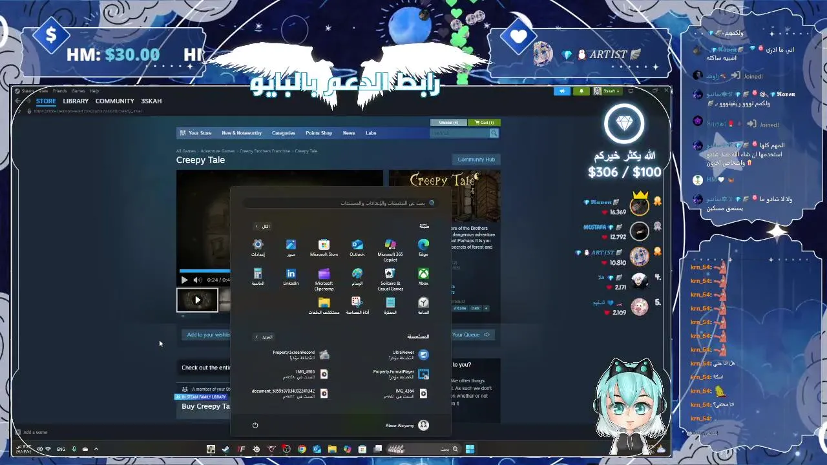Click the Start menu search box
The height and width of the screenshot is (465, 827).
coord(340,203)
